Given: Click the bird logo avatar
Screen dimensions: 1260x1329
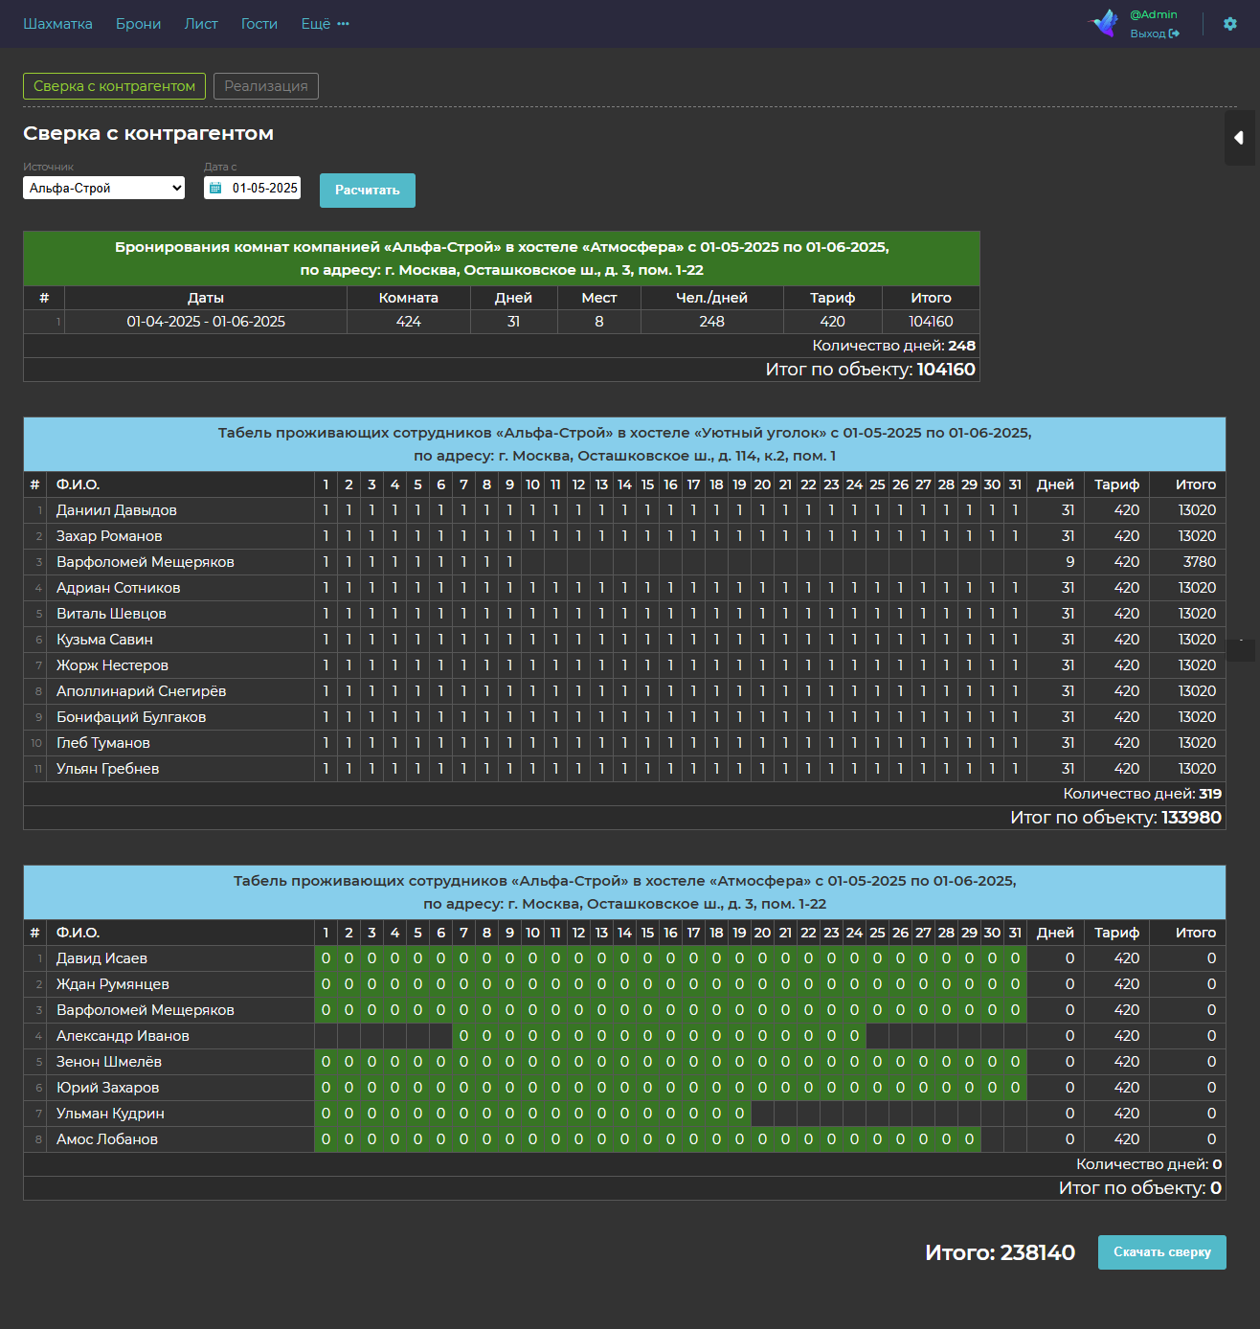Looking at the screenshot, I should pos(1106,23).
